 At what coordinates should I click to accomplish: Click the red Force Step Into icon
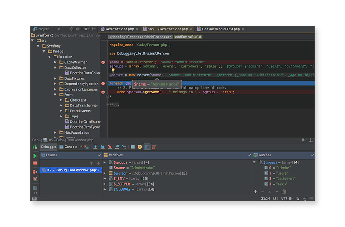[x=110, y=147]
